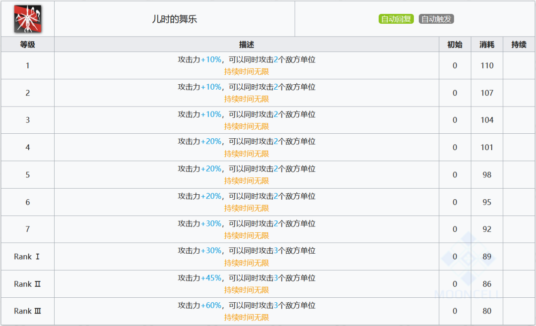This screenshot has width=536, height=326.
Task: Click the 101 cost value cell
Action: (487, 147)
